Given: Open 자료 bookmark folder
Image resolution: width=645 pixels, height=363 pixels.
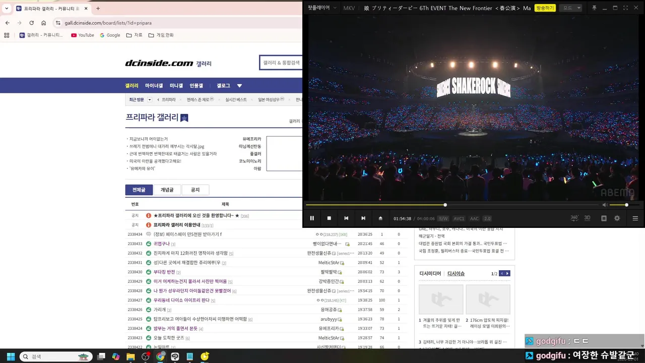Looking at the screenshot, I should [134, 35].
